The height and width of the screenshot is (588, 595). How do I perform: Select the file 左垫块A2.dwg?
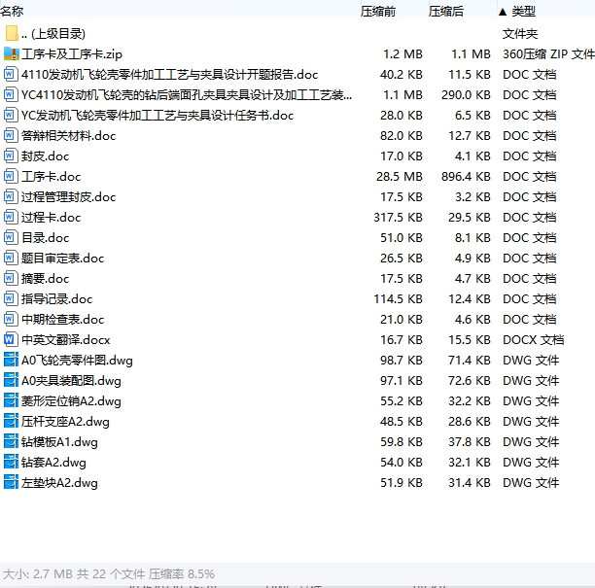(x=59, y=483)
